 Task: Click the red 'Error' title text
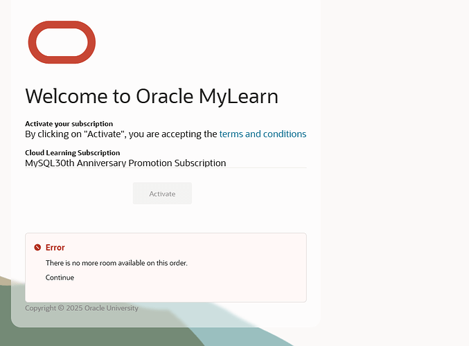point(55,248)
